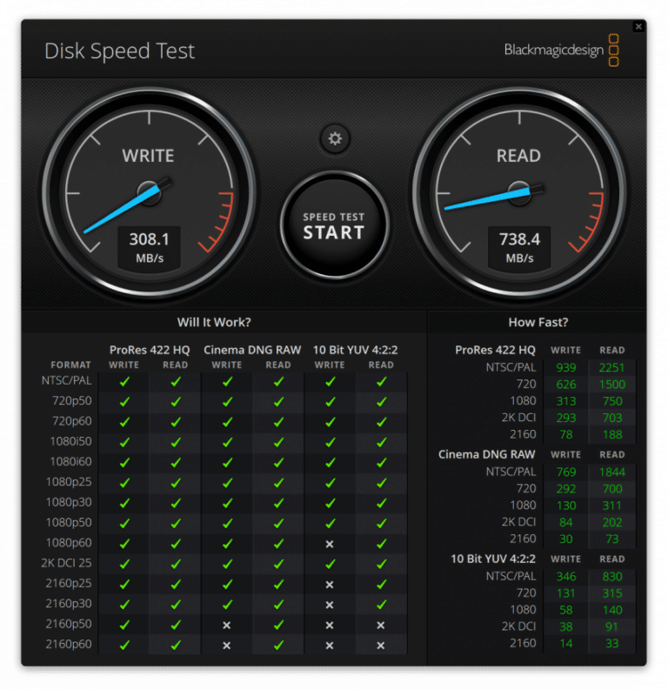Click the 1080p50 ProRes read checkmark
Image resolution: width=668 pixels, height=690 pixels.
pos(176,523)
